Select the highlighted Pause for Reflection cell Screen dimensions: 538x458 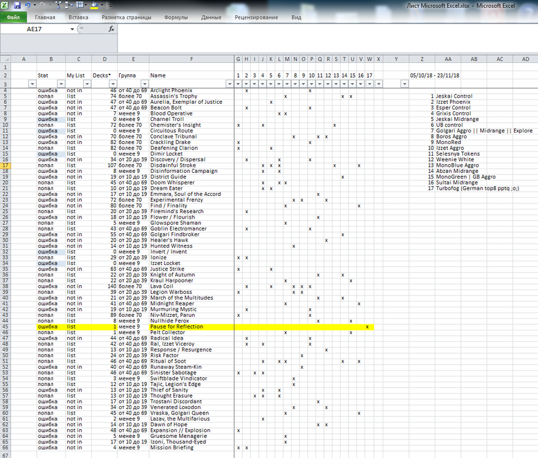[191, 327]
